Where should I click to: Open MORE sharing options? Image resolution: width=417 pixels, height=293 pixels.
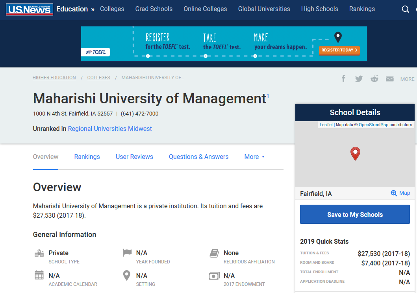pos(407,79)
